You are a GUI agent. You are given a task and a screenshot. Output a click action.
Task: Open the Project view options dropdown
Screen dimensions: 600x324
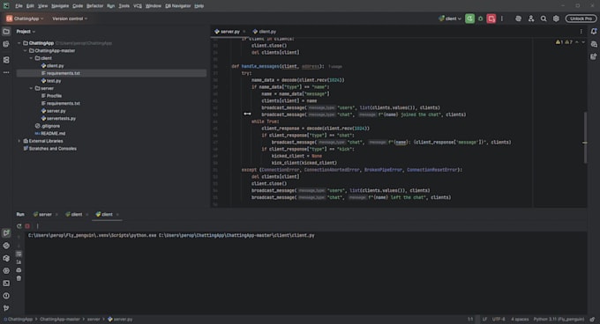[x=26, y=32]
